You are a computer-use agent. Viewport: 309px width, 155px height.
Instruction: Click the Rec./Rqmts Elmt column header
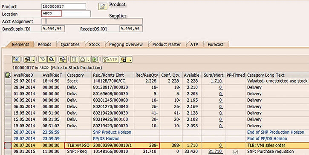[113, 75]
